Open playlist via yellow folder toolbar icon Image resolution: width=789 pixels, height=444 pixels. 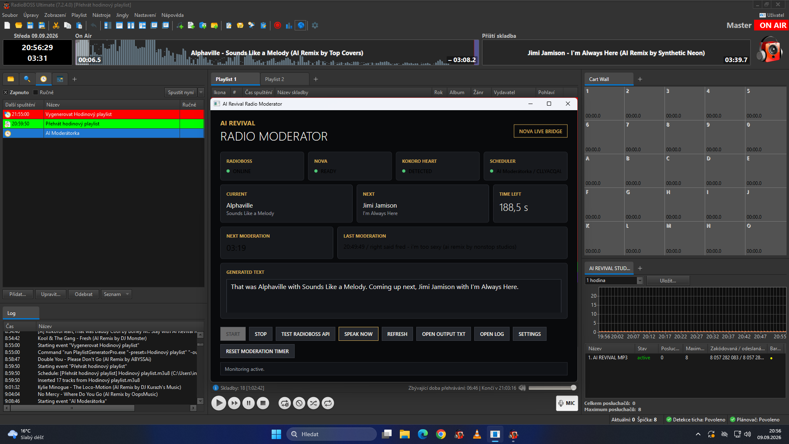click(x=18, y=25)
